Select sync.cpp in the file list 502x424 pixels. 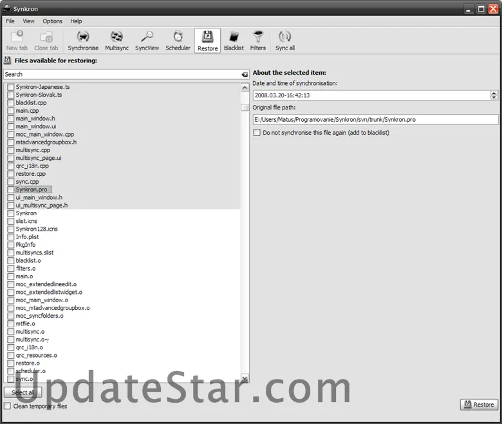(27, 182)
